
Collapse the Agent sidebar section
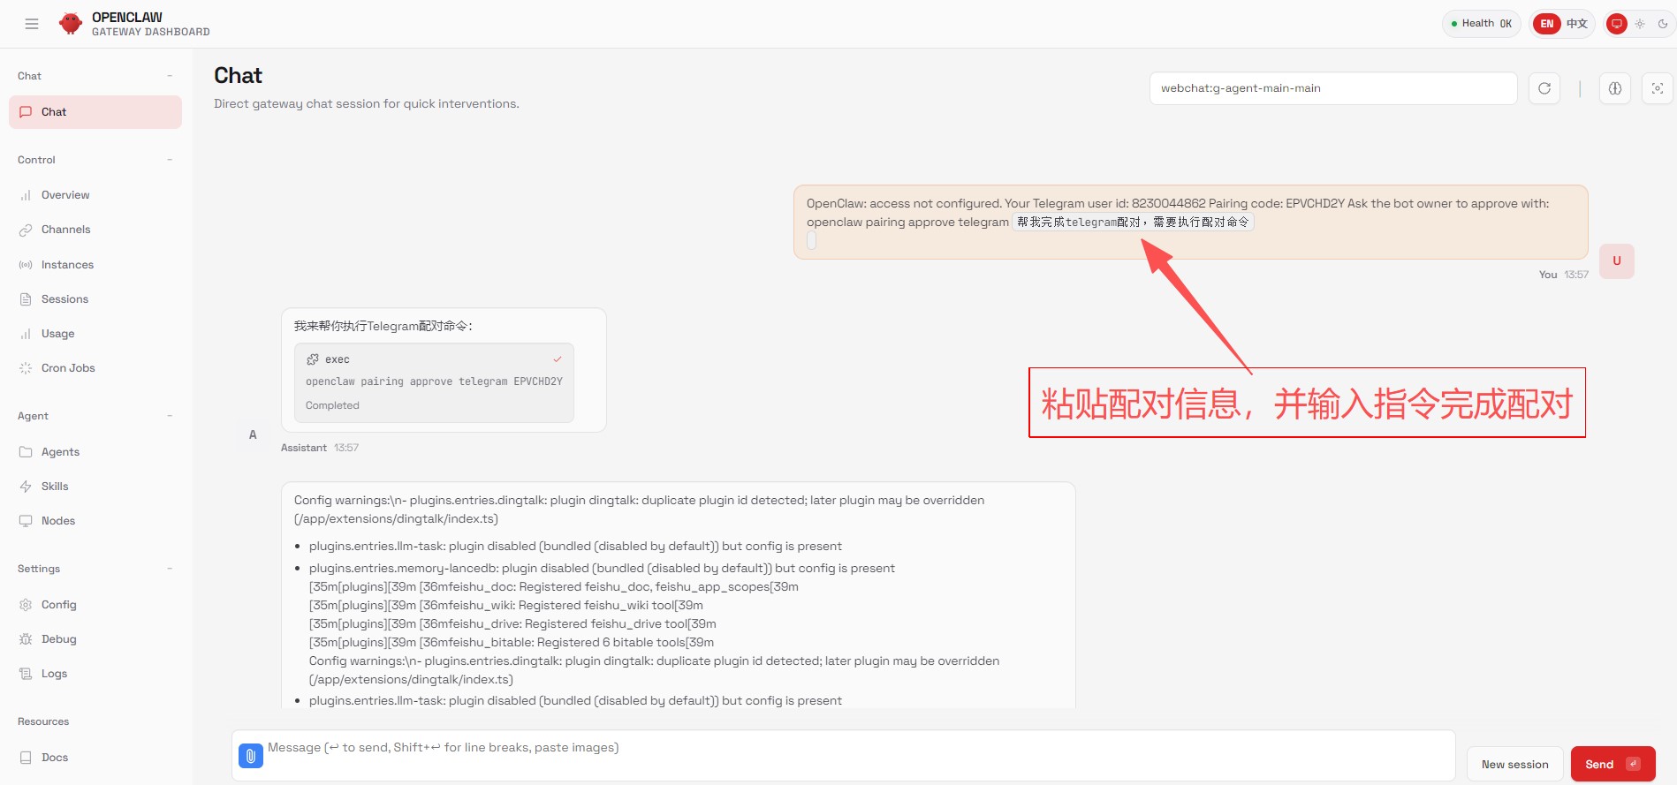tap(170, 416)
